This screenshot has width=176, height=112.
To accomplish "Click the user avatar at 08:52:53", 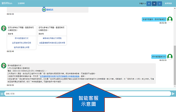I will point(170,57).
